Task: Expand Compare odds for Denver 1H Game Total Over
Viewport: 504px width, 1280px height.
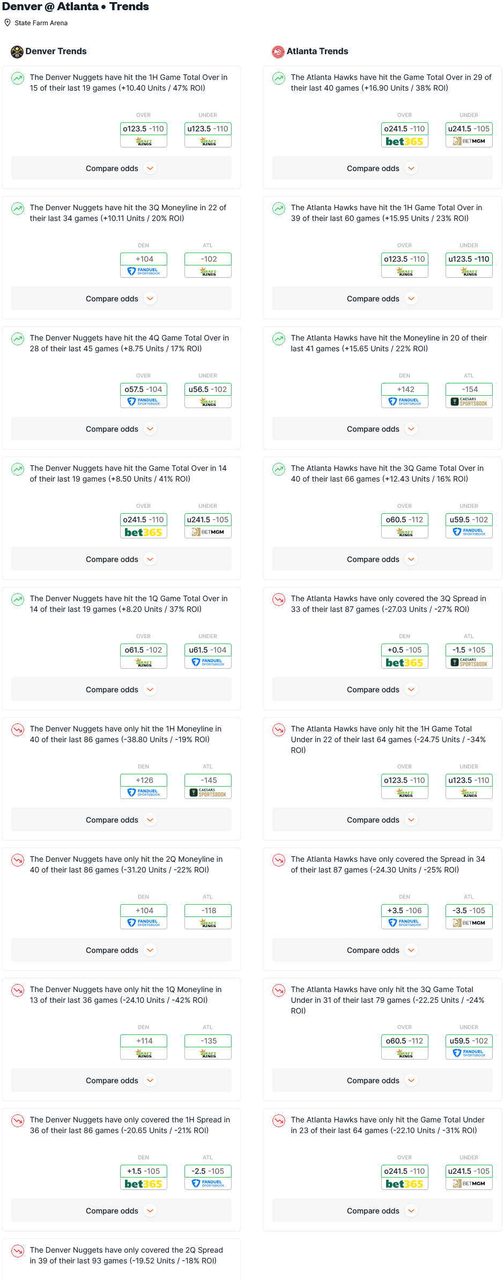Action: click(x=121, y=168)
